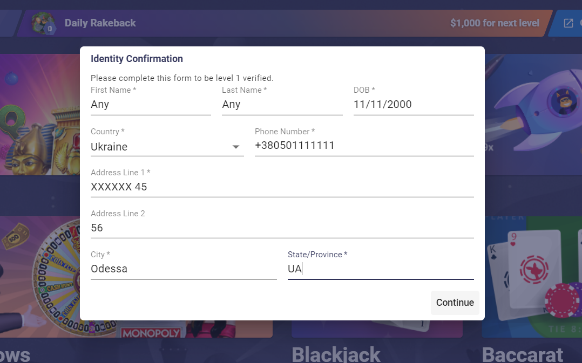Open the rocket crash game thumbnail

point(533,115)
